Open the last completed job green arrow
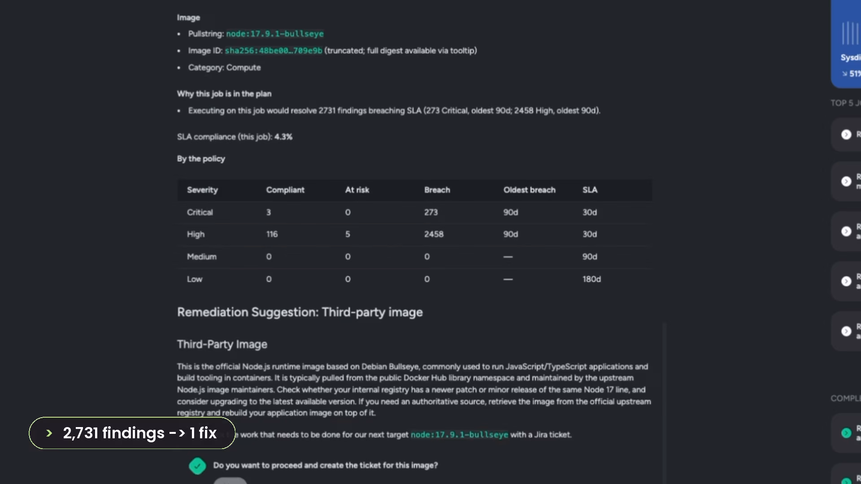The width and height of the screenshot is (861, 484). pos(846,481)
